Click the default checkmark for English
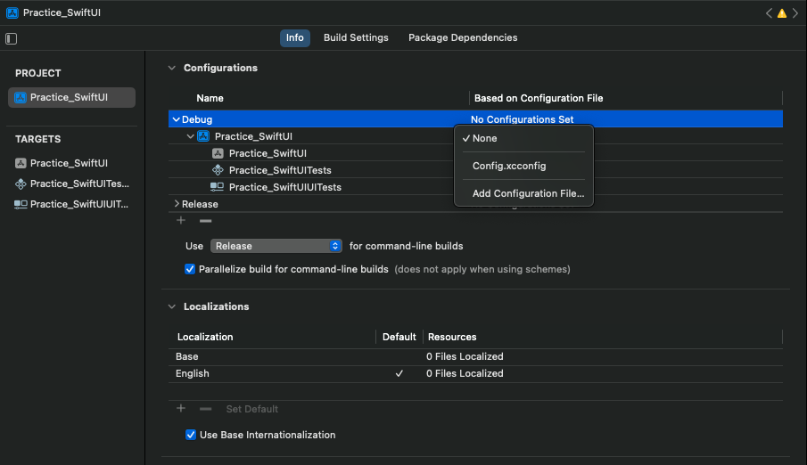Screen dimensions: 807x465 click(399, 373)
